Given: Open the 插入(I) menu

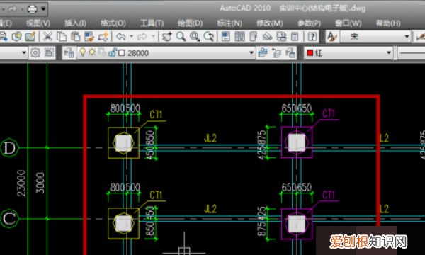Looking at the screenshot, I should [x=75, y=23].
